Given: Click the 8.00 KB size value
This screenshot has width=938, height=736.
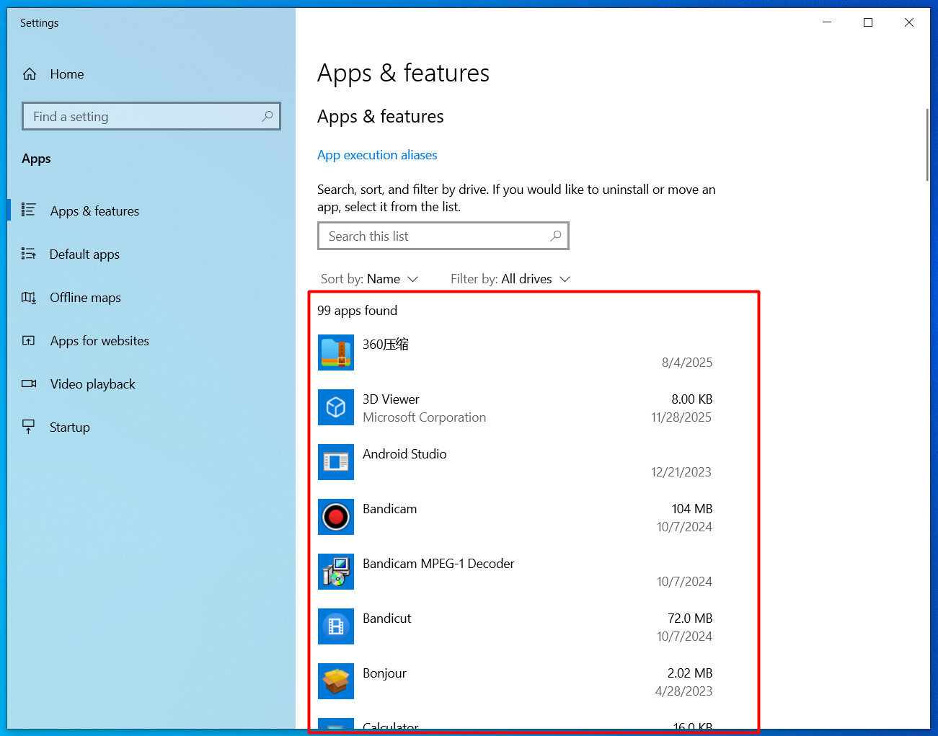Looking at the screenshot, I should (692, 399).
